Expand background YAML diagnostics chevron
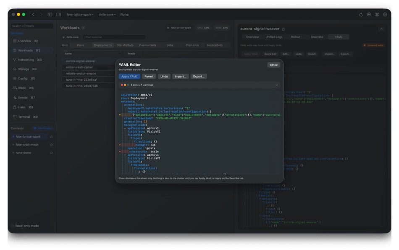 pos(381,69)
